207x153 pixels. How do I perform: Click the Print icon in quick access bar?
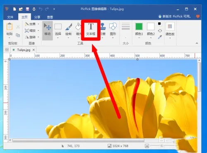[34, 9]
